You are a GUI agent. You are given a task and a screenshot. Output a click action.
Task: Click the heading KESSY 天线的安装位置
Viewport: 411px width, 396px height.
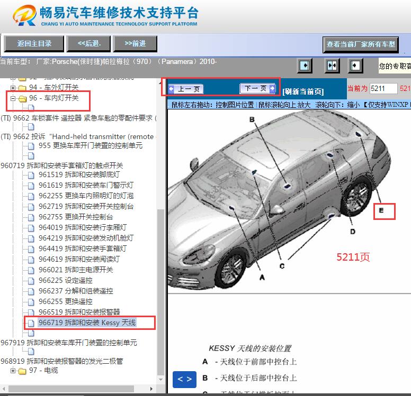pos(250,348)
